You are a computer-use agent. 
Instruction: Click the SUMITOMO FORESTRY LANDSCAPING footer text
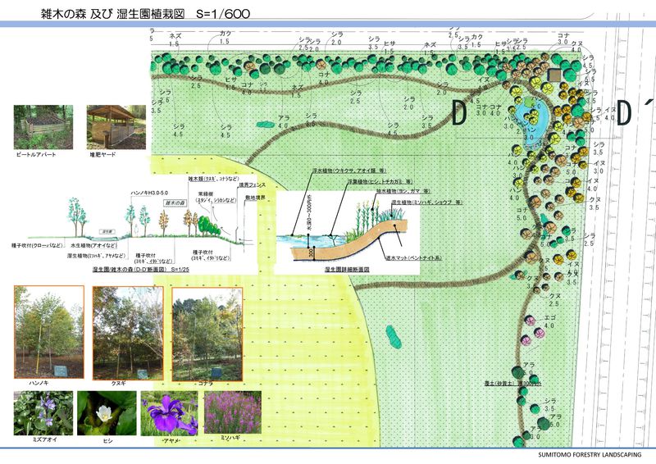(x=590, y=455)
